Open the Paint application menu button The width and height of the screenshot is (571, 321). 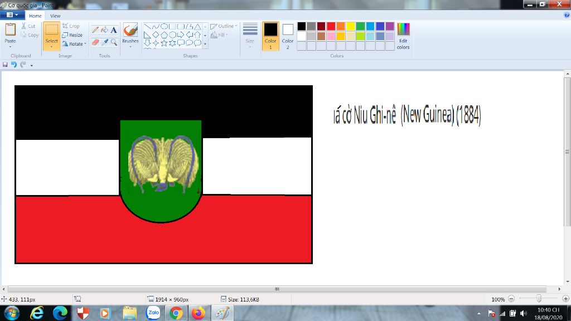click(12, 15)
